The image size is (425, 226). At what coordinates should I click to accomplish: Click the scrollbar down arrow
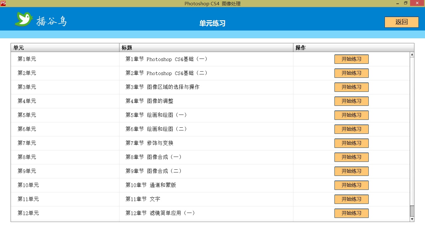point(412,219)
